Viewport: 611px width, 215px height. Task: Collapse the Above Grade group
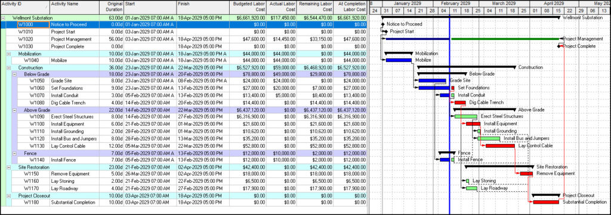(15, 110)
